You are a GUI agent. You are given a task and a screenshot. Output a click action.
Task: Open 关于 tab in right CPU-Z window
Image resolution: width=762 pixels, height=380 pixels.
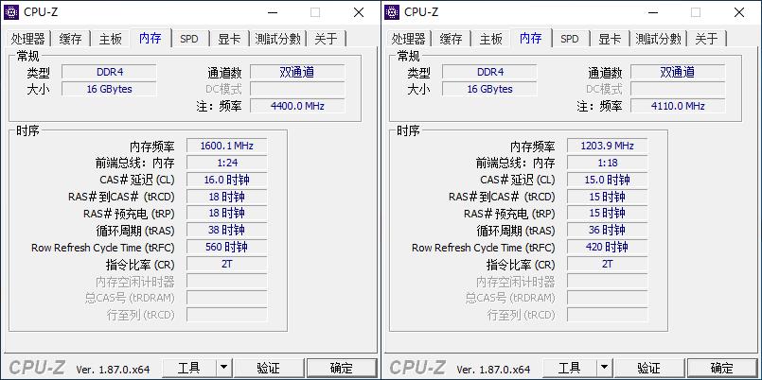coord(706,39)
